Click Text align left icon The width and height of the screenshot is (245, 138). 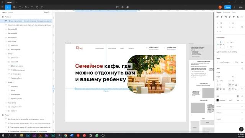click(217, 89)
